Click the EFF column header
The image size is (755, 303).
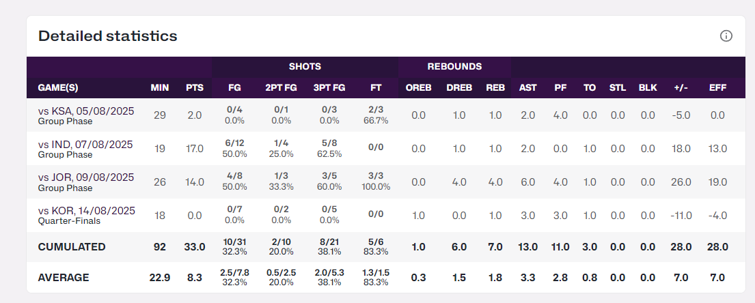coord(717,87)
